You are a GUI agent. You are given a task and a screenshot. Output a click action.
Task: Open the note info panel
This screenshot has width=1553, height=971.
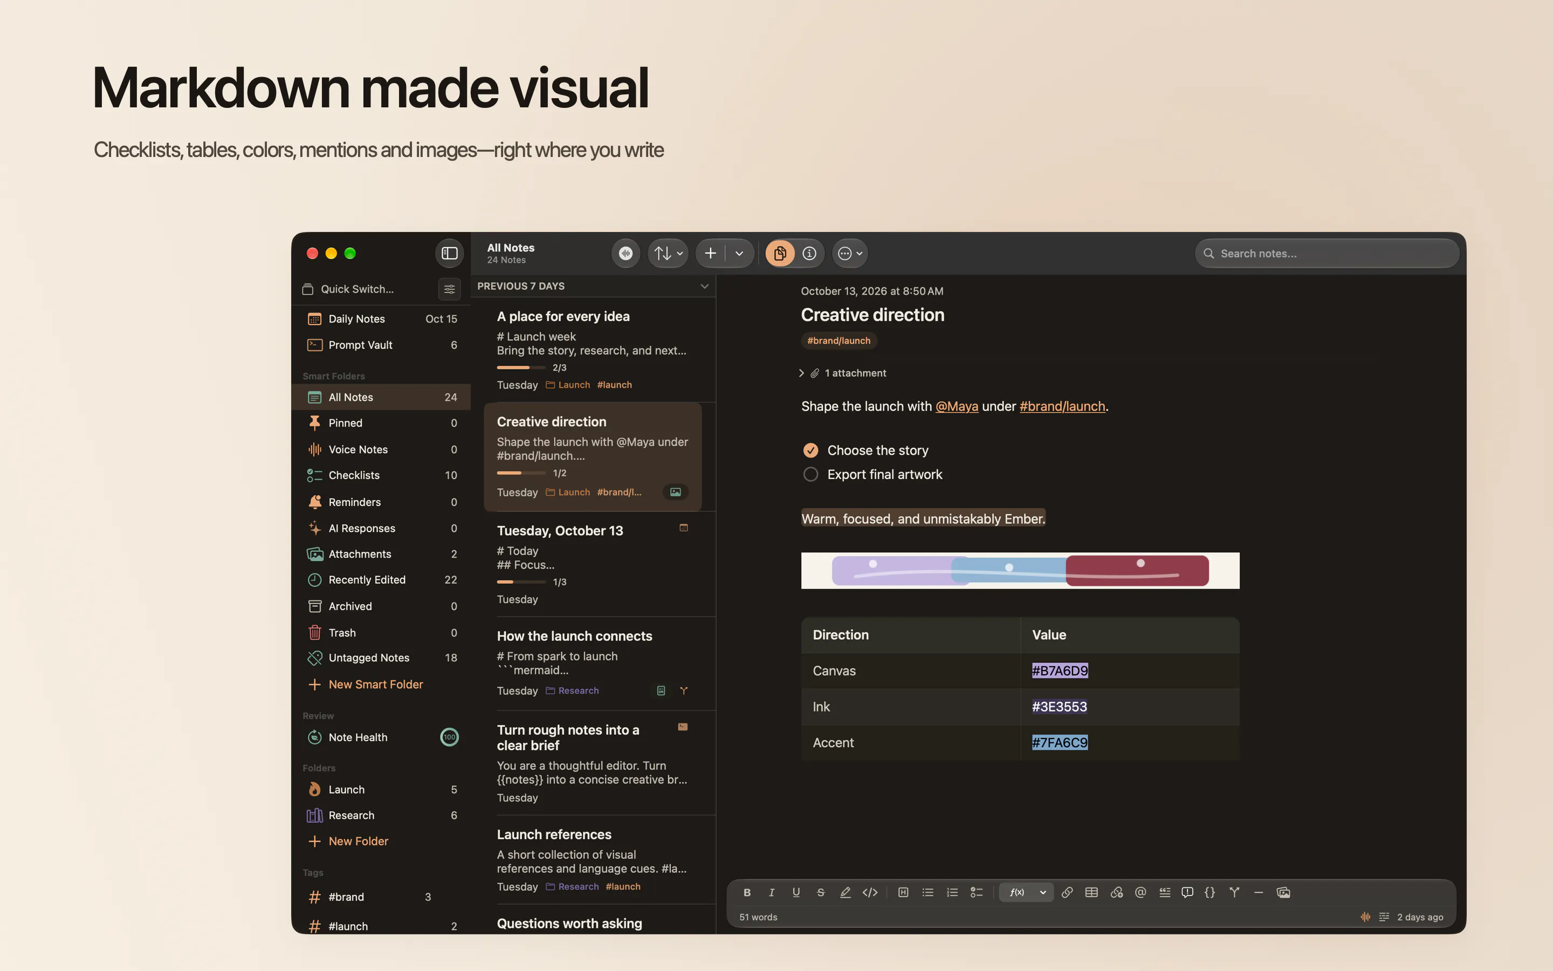tap(810, 253)
